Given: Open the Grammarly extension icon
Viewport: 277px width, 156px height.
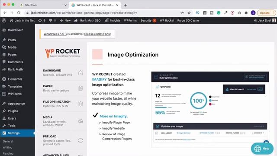Looking at the screenshot, I should pos(219,13).
